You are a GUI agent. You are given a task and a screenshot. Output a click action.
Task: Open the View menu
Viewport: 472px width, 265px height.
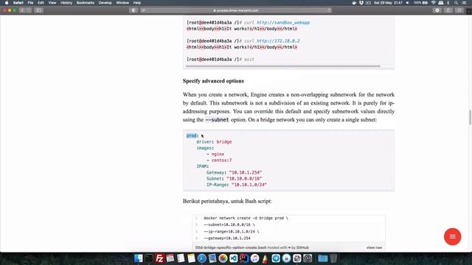click(x=52, y=3)
